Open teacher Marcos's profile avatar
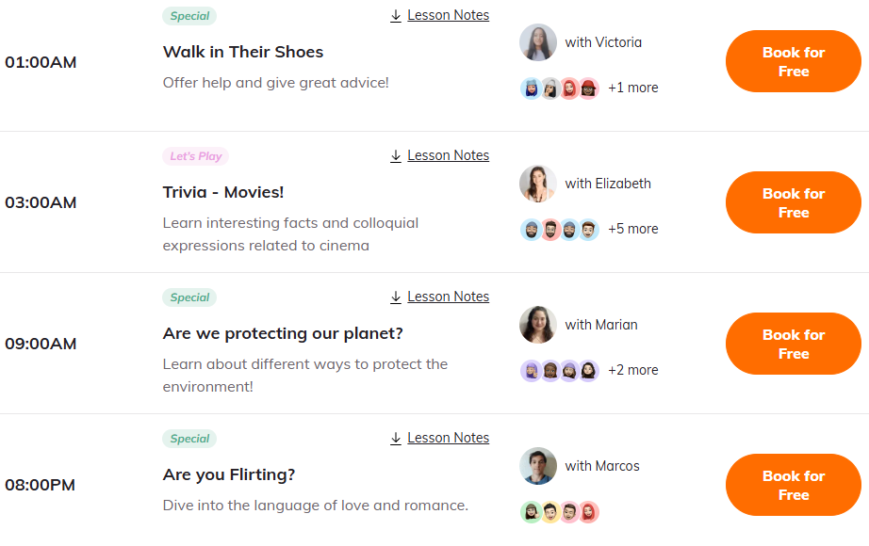Screen dimensions: 869x546 pos(537,466)
